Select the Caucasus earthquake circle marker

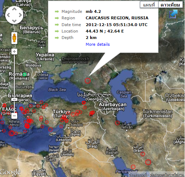point(88,81)
